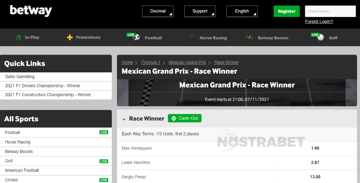Open 2021 F1 Drivers Championship - Winner
Screen dimensions: 360x183
[x=56, y=86]
